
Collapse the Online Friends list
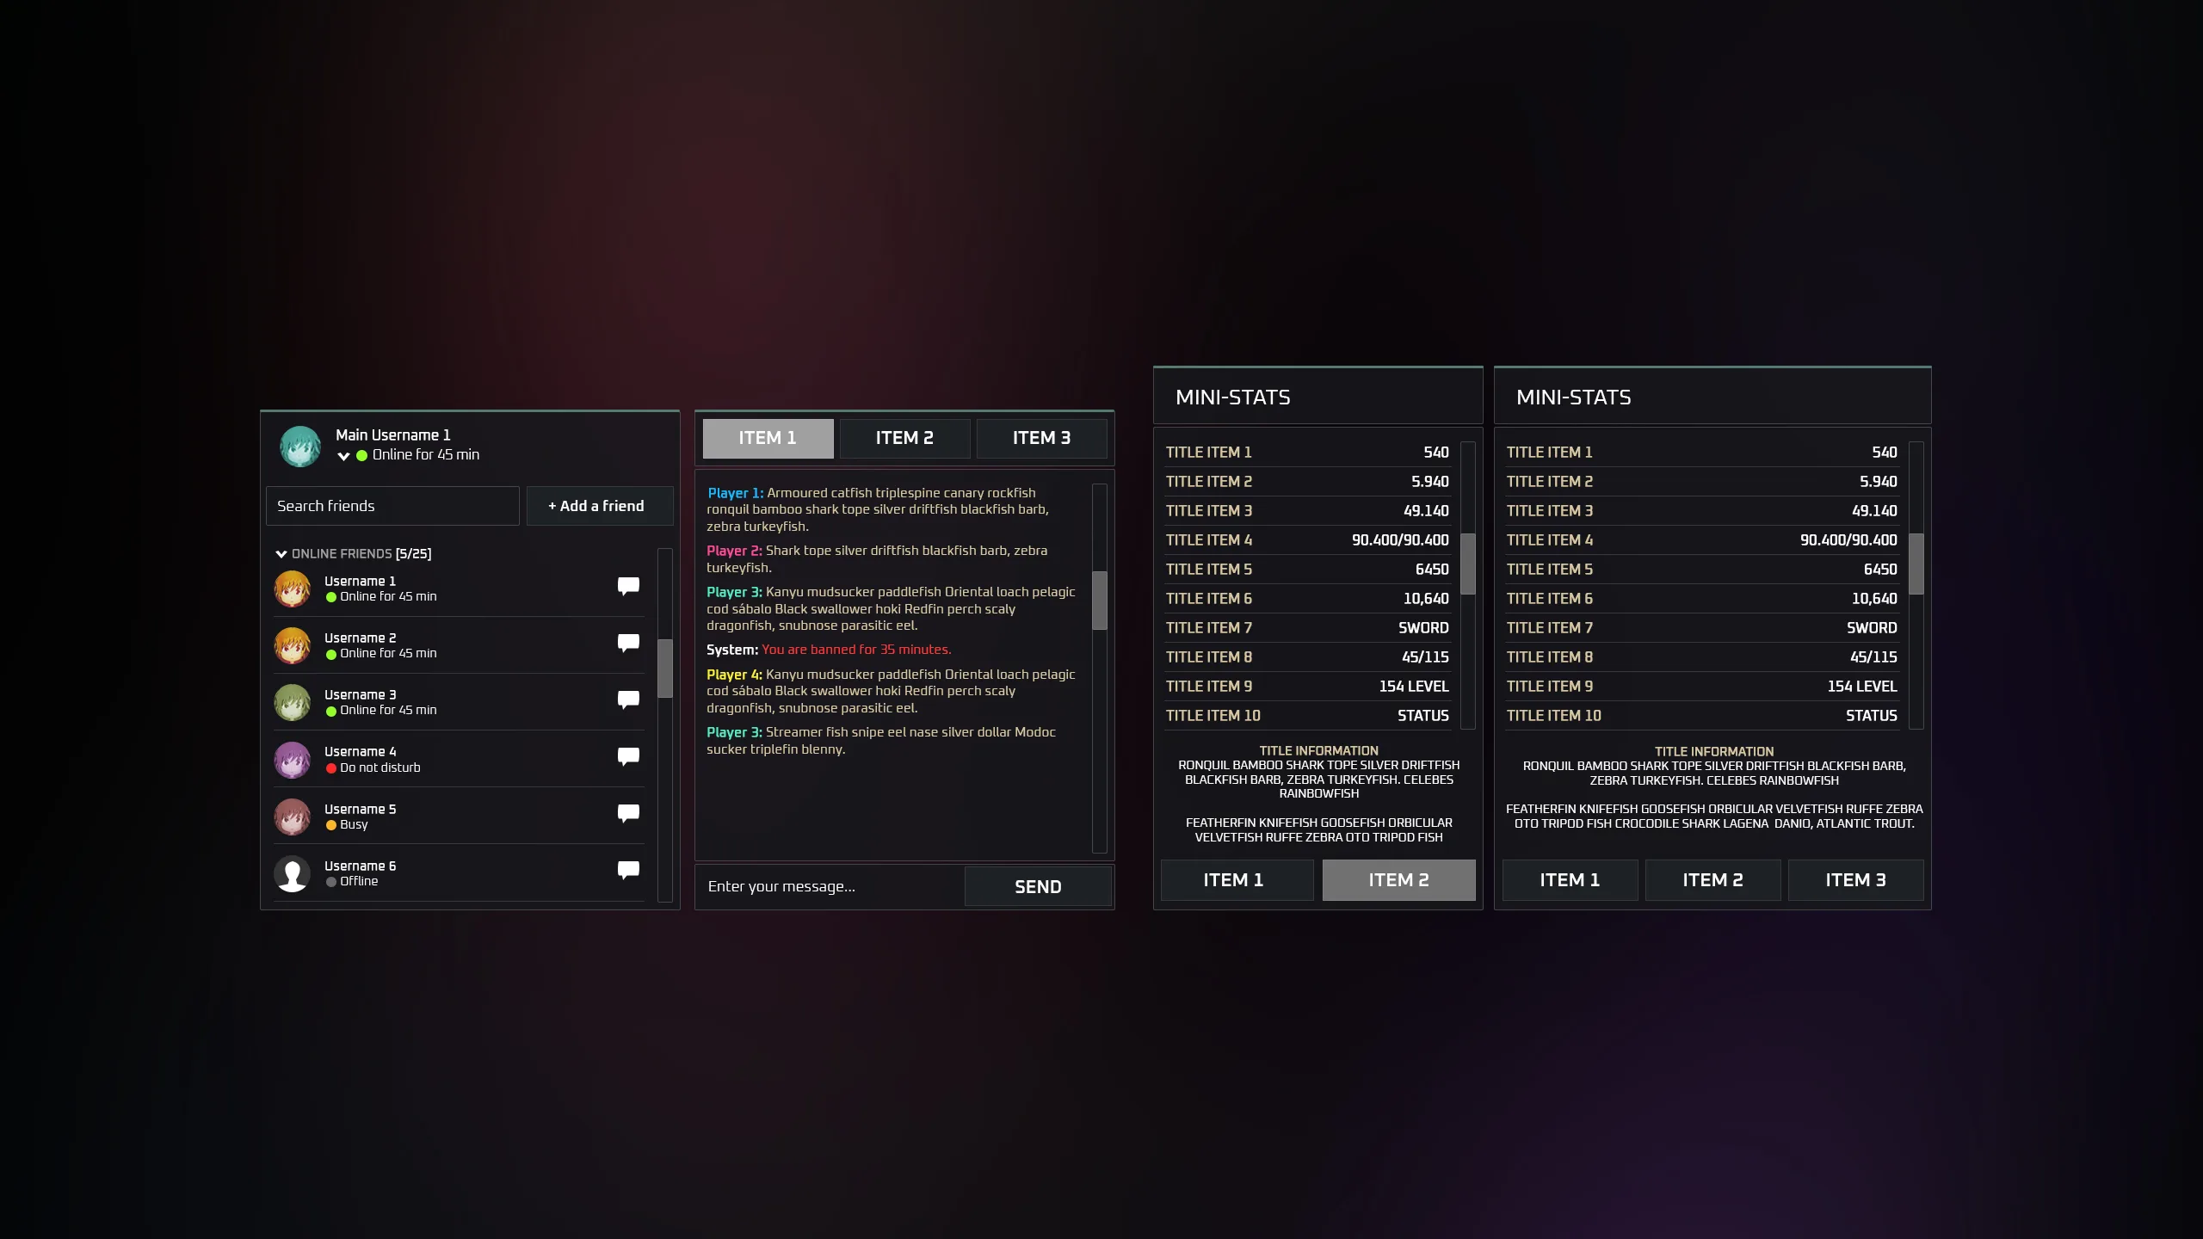click(281, 554)
